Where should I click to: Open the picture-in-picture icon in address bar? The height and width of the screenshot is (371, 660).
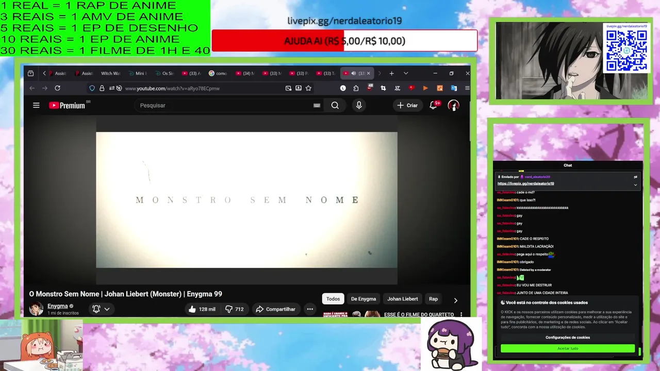coord(288,88)
